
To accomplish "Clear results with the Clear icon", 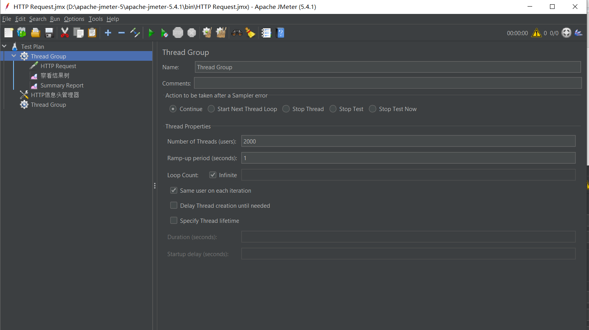I will [x=207, y=33].
